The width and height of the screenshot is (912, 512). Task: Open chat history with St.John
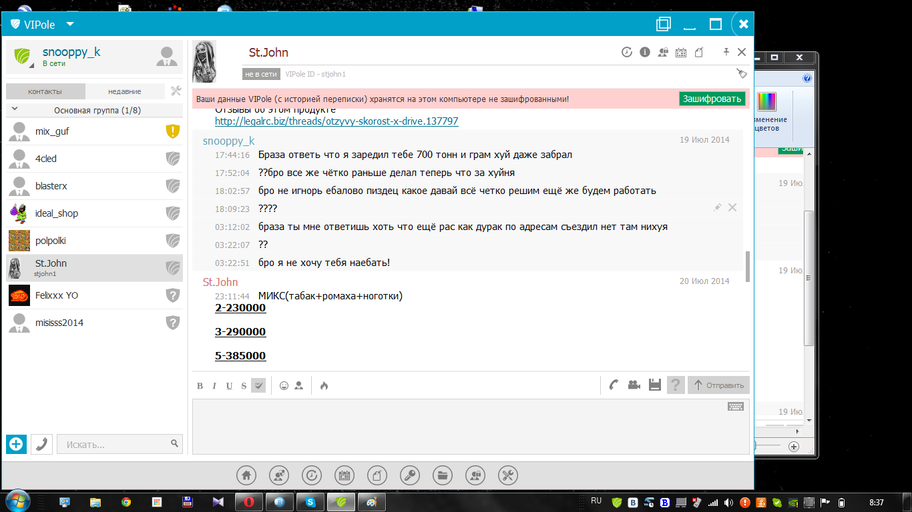[x=626, y=52]
